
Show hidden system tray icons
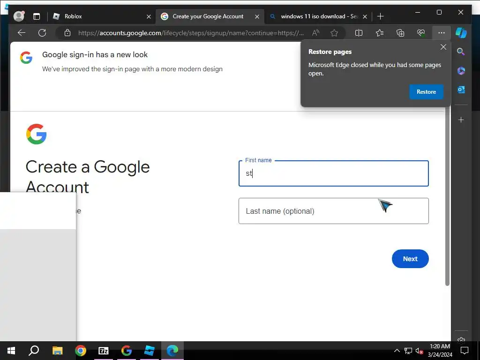point(397,351)
